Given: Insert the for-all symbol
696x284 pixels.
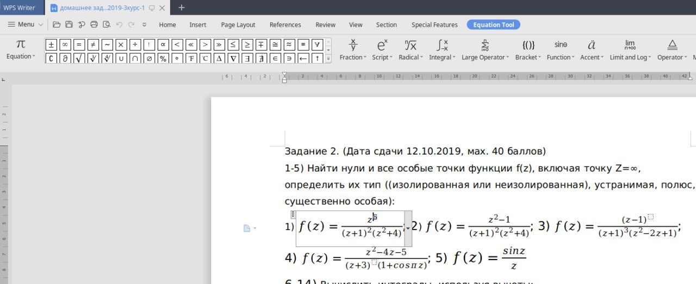Looking at the screenshot, I should pos(318,45).
